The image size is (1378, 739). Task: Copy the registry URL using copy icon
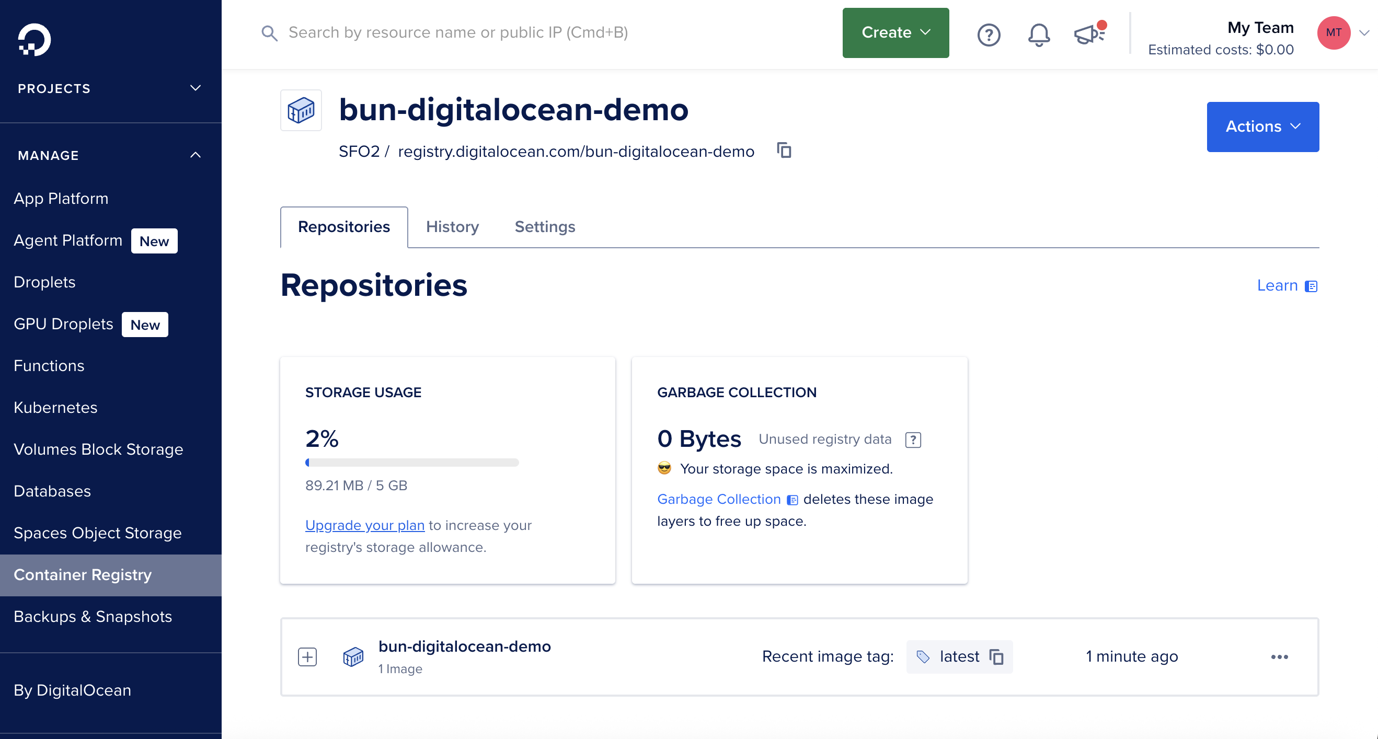(x=784, y=151)
